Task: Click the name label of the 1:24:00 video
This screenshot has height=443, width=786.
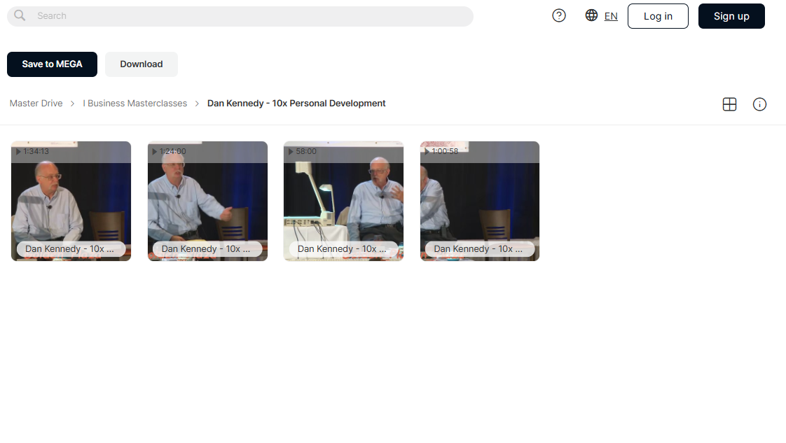Action: pos(207,248)
